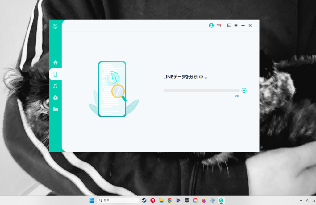This screenshot has width=316, height=205.
Task: Click the app logo in sidebar top
Action: 55,26
